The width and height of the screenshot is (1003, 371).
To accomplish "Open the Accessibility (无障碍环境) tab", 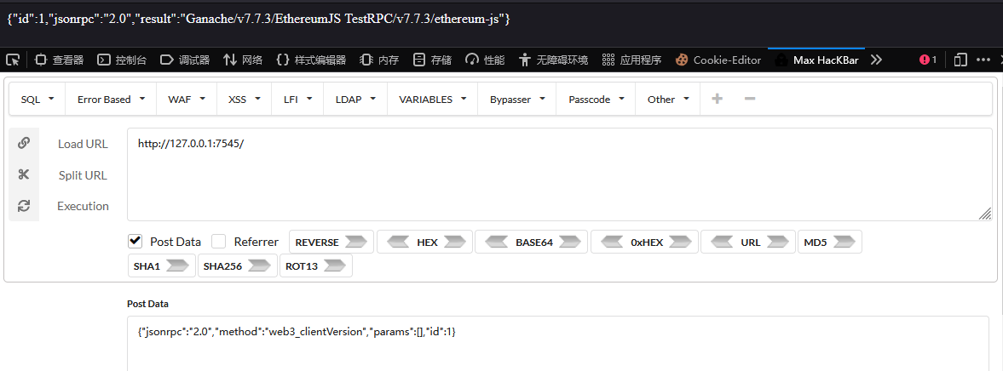I will coord(553,60).
